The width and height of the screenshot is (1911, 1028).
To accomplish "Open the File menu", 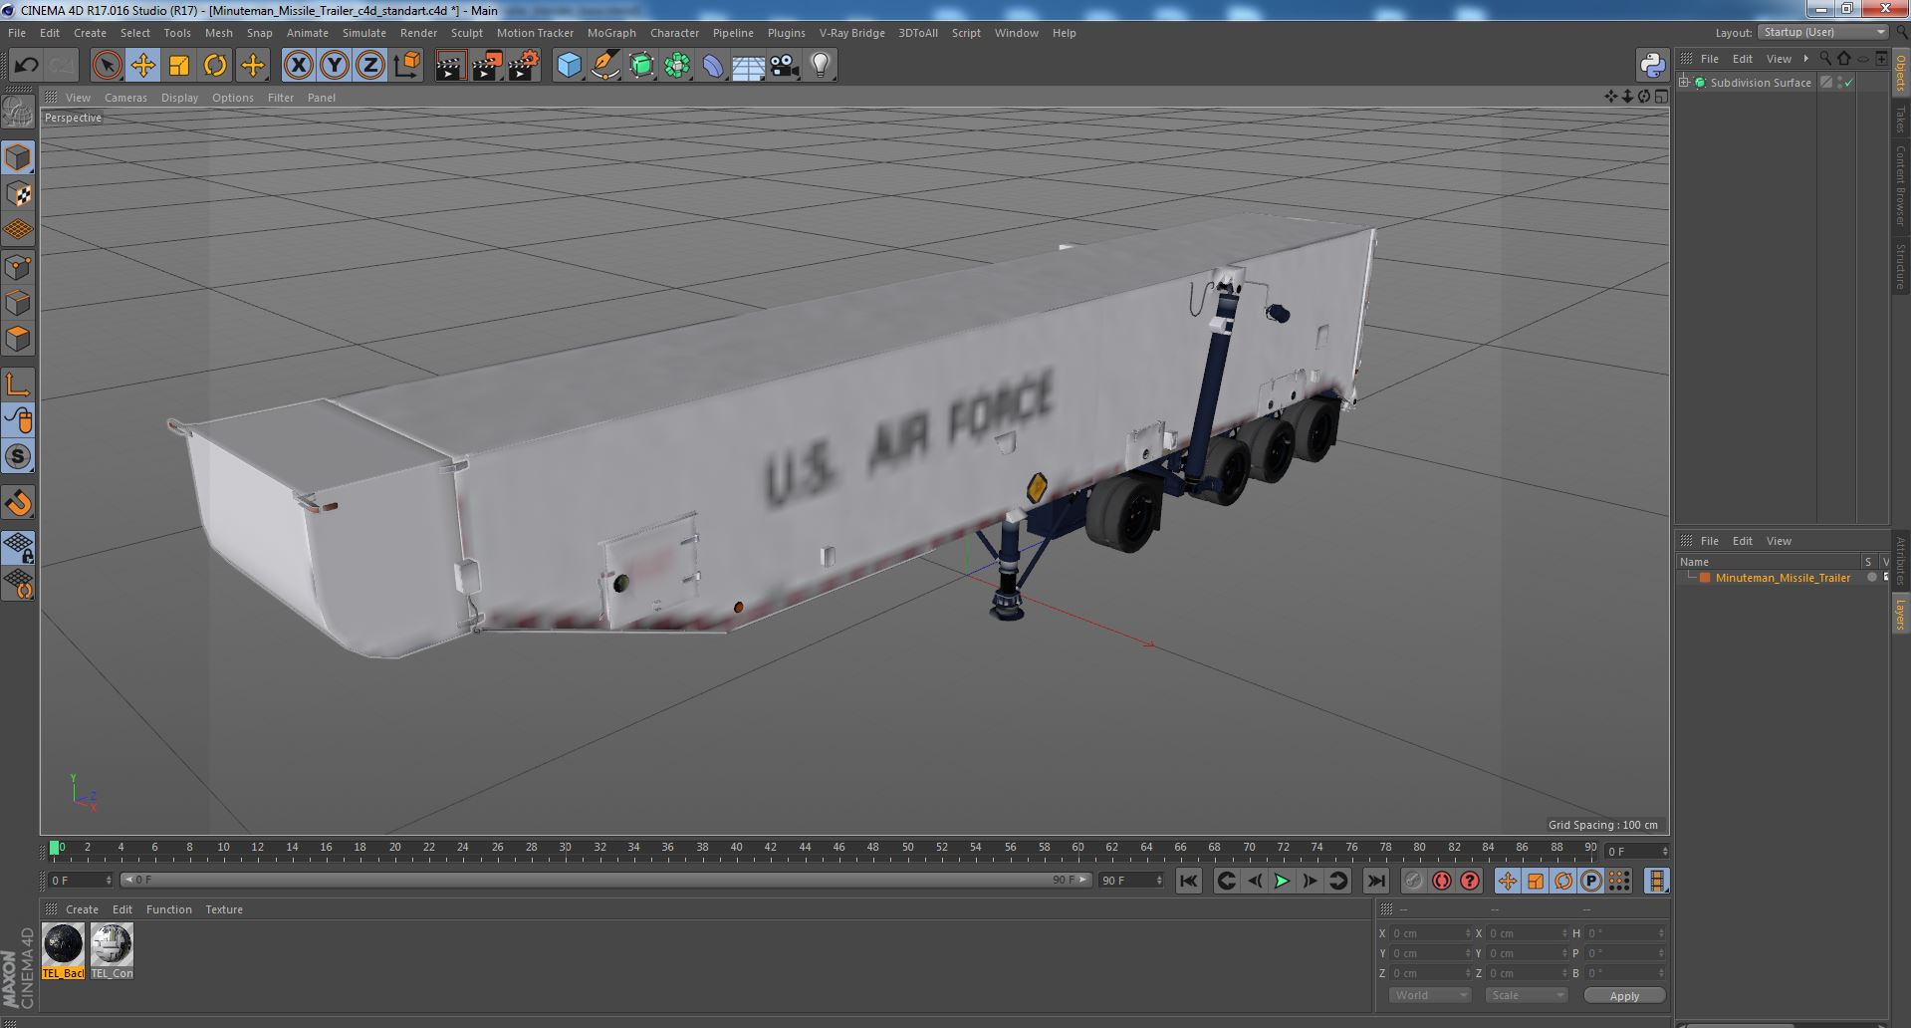I will tap(17, 33).
